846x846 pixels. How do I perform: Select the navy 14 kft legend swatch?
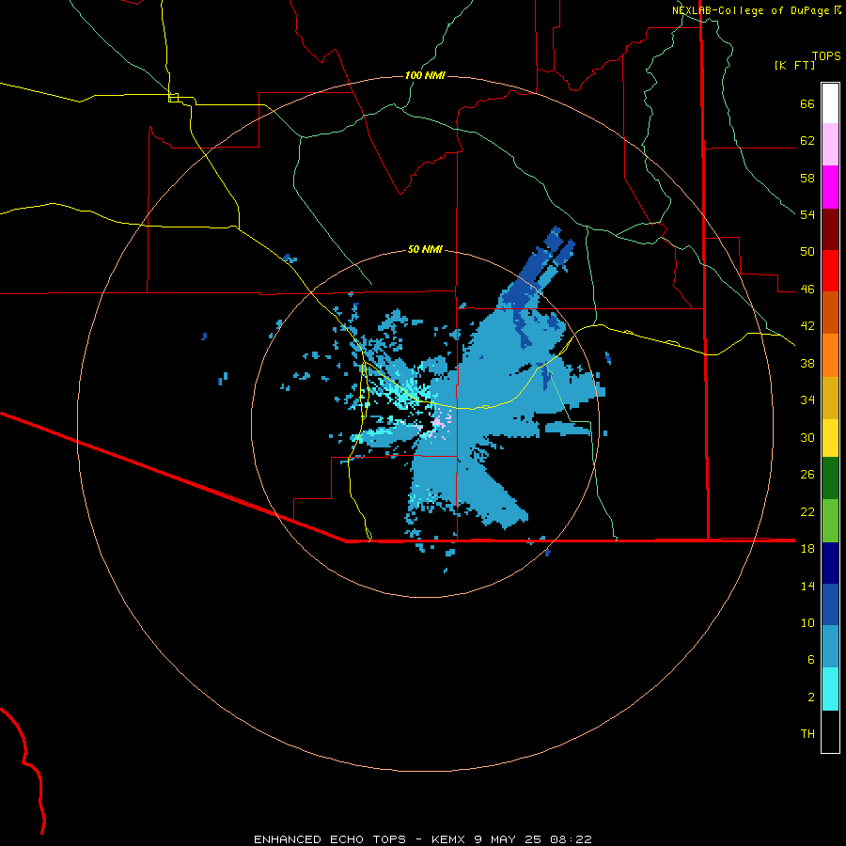830,563
